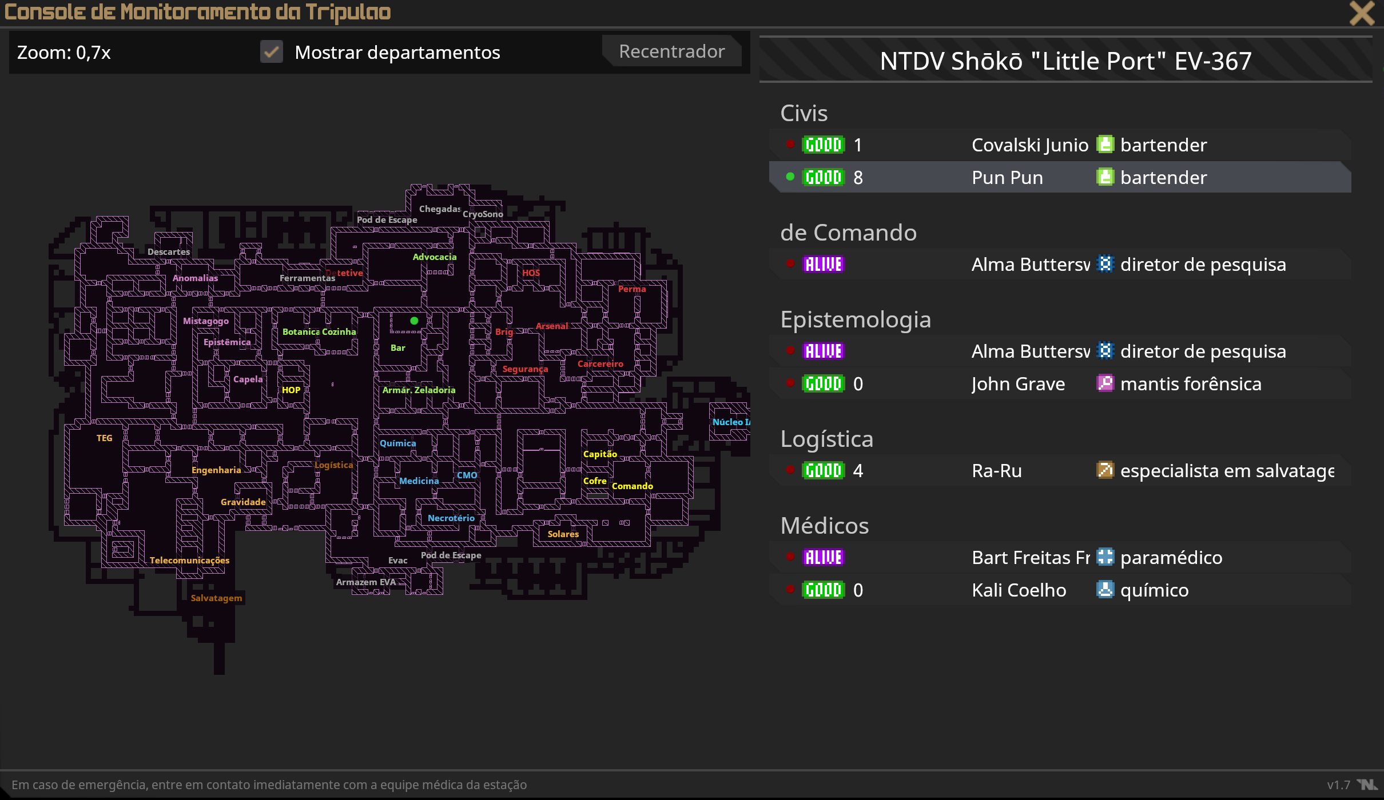1384x800 pixels.
Task: Click the Bar label on the map
Action: click(x=397, y=348)
